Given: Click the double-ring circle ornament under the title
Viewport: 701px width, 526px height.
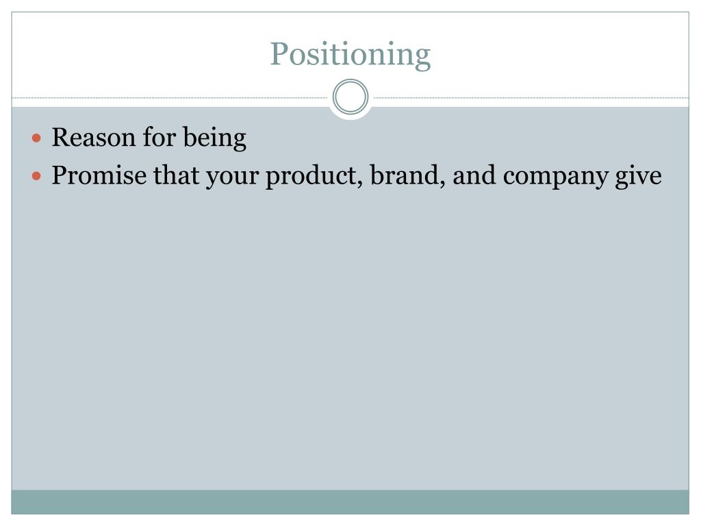Looking at the screenshot, I should [350, 97].
